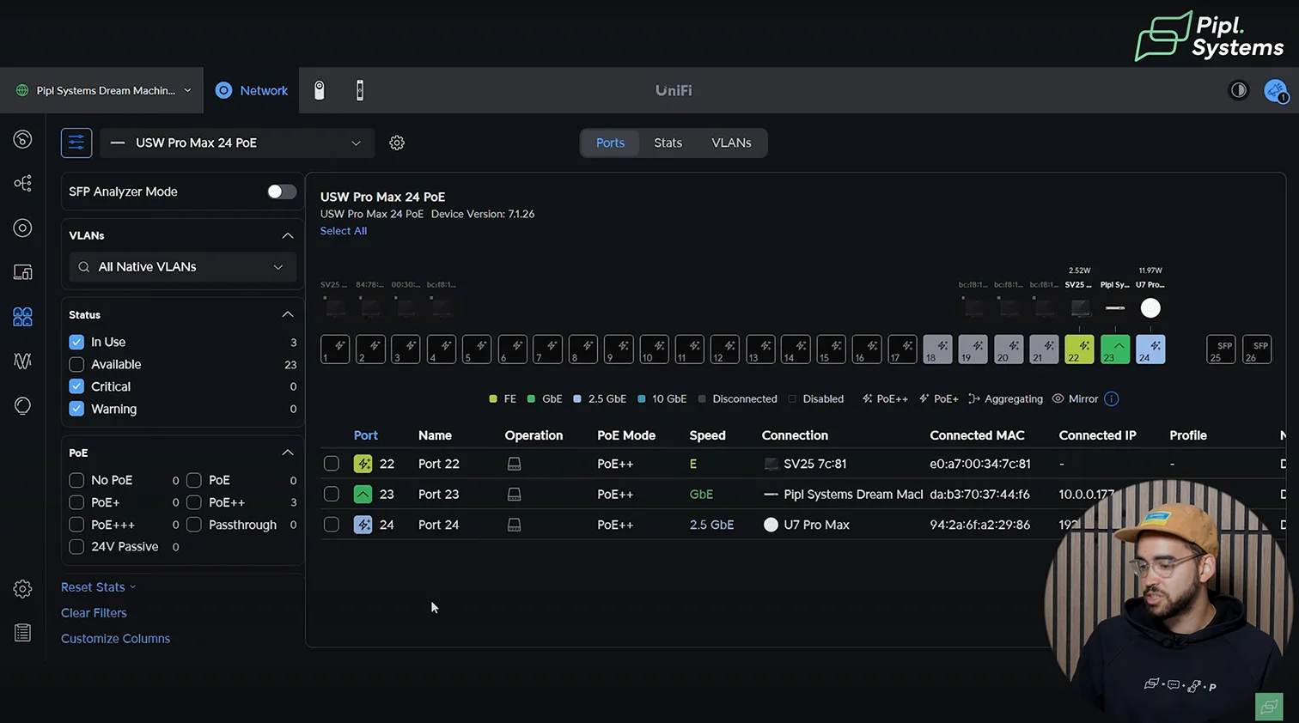
Task: Click SFP port 25 icon
Action: click(x=1221, y=349)
